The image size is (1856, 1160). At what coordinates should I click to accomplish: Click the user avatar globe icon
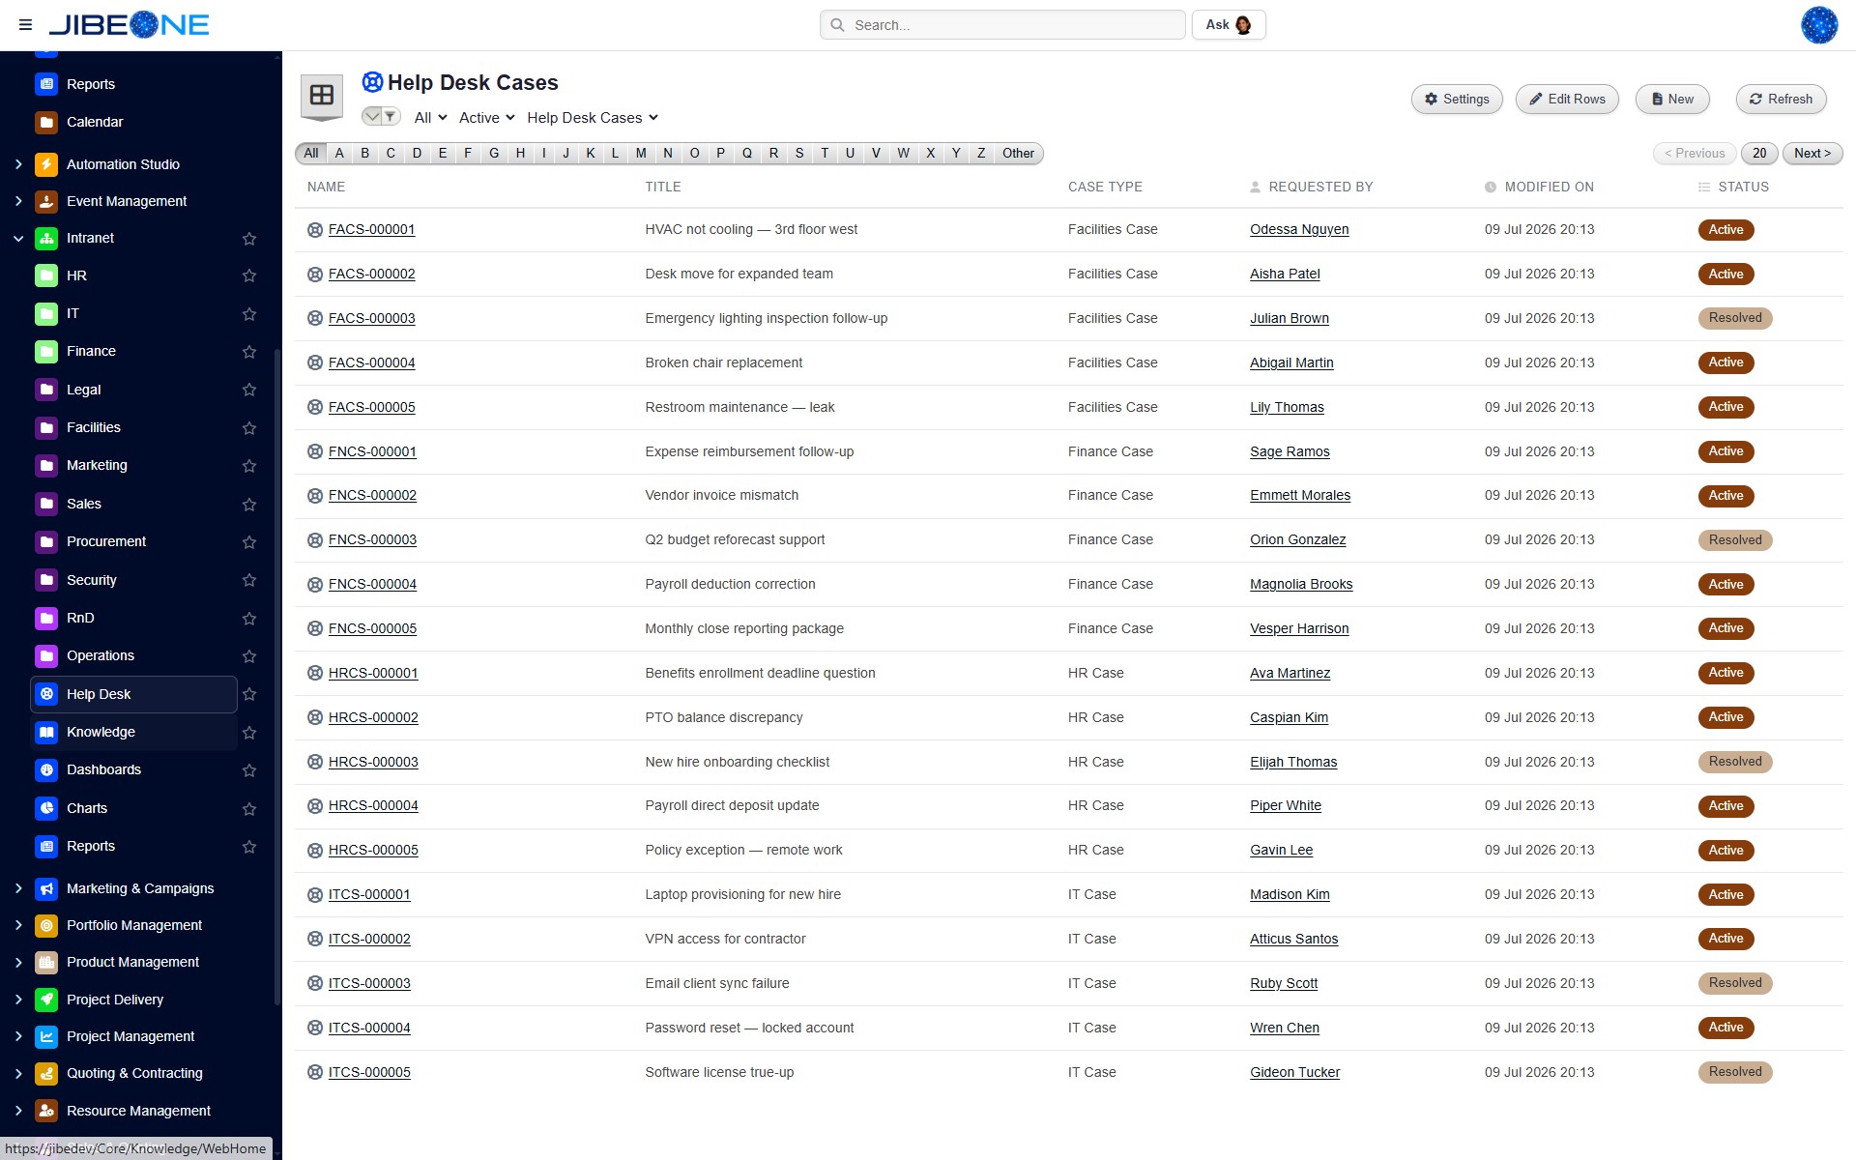[1818, 25]
